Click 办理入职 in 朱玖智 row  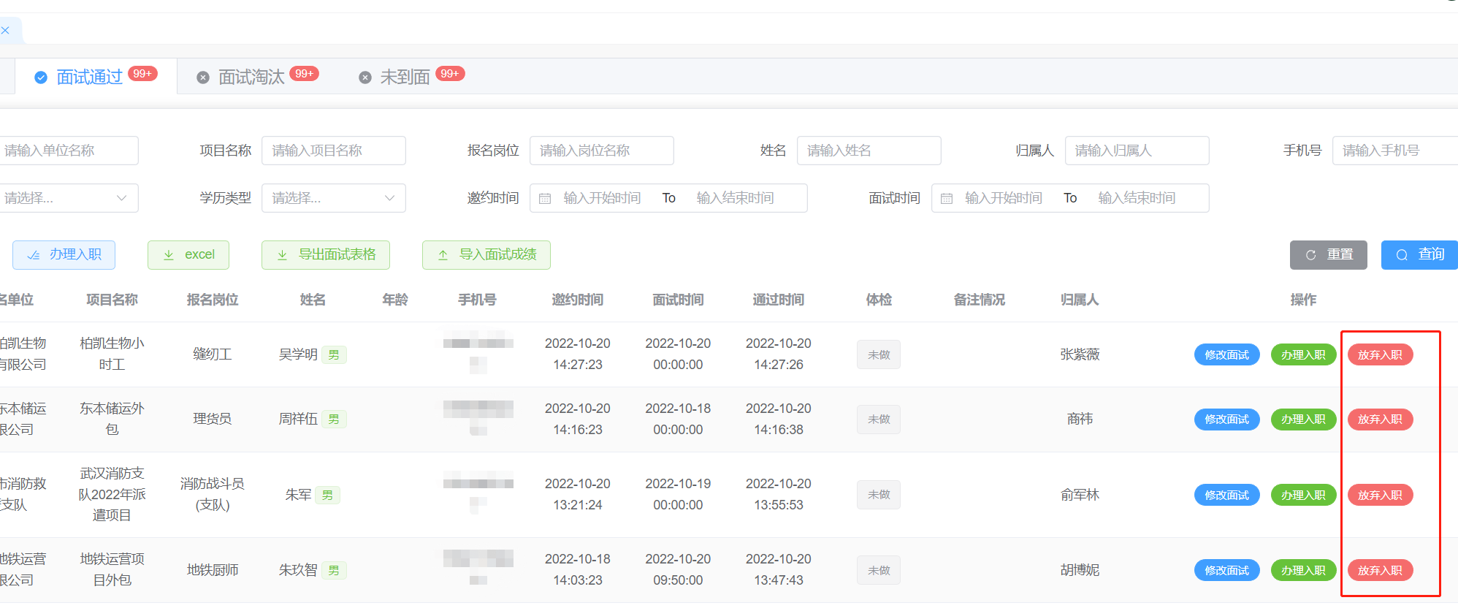[1304, 571]
